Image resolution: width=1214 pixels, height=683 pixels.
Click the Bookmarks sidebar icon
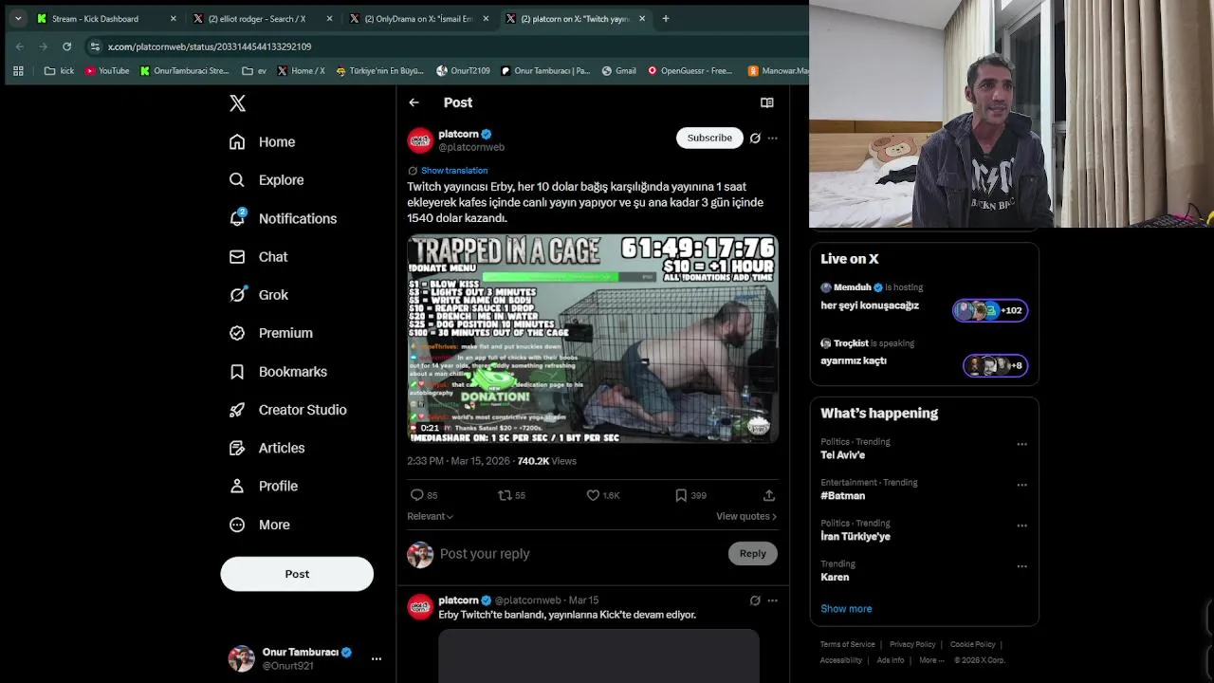point(237,372)
